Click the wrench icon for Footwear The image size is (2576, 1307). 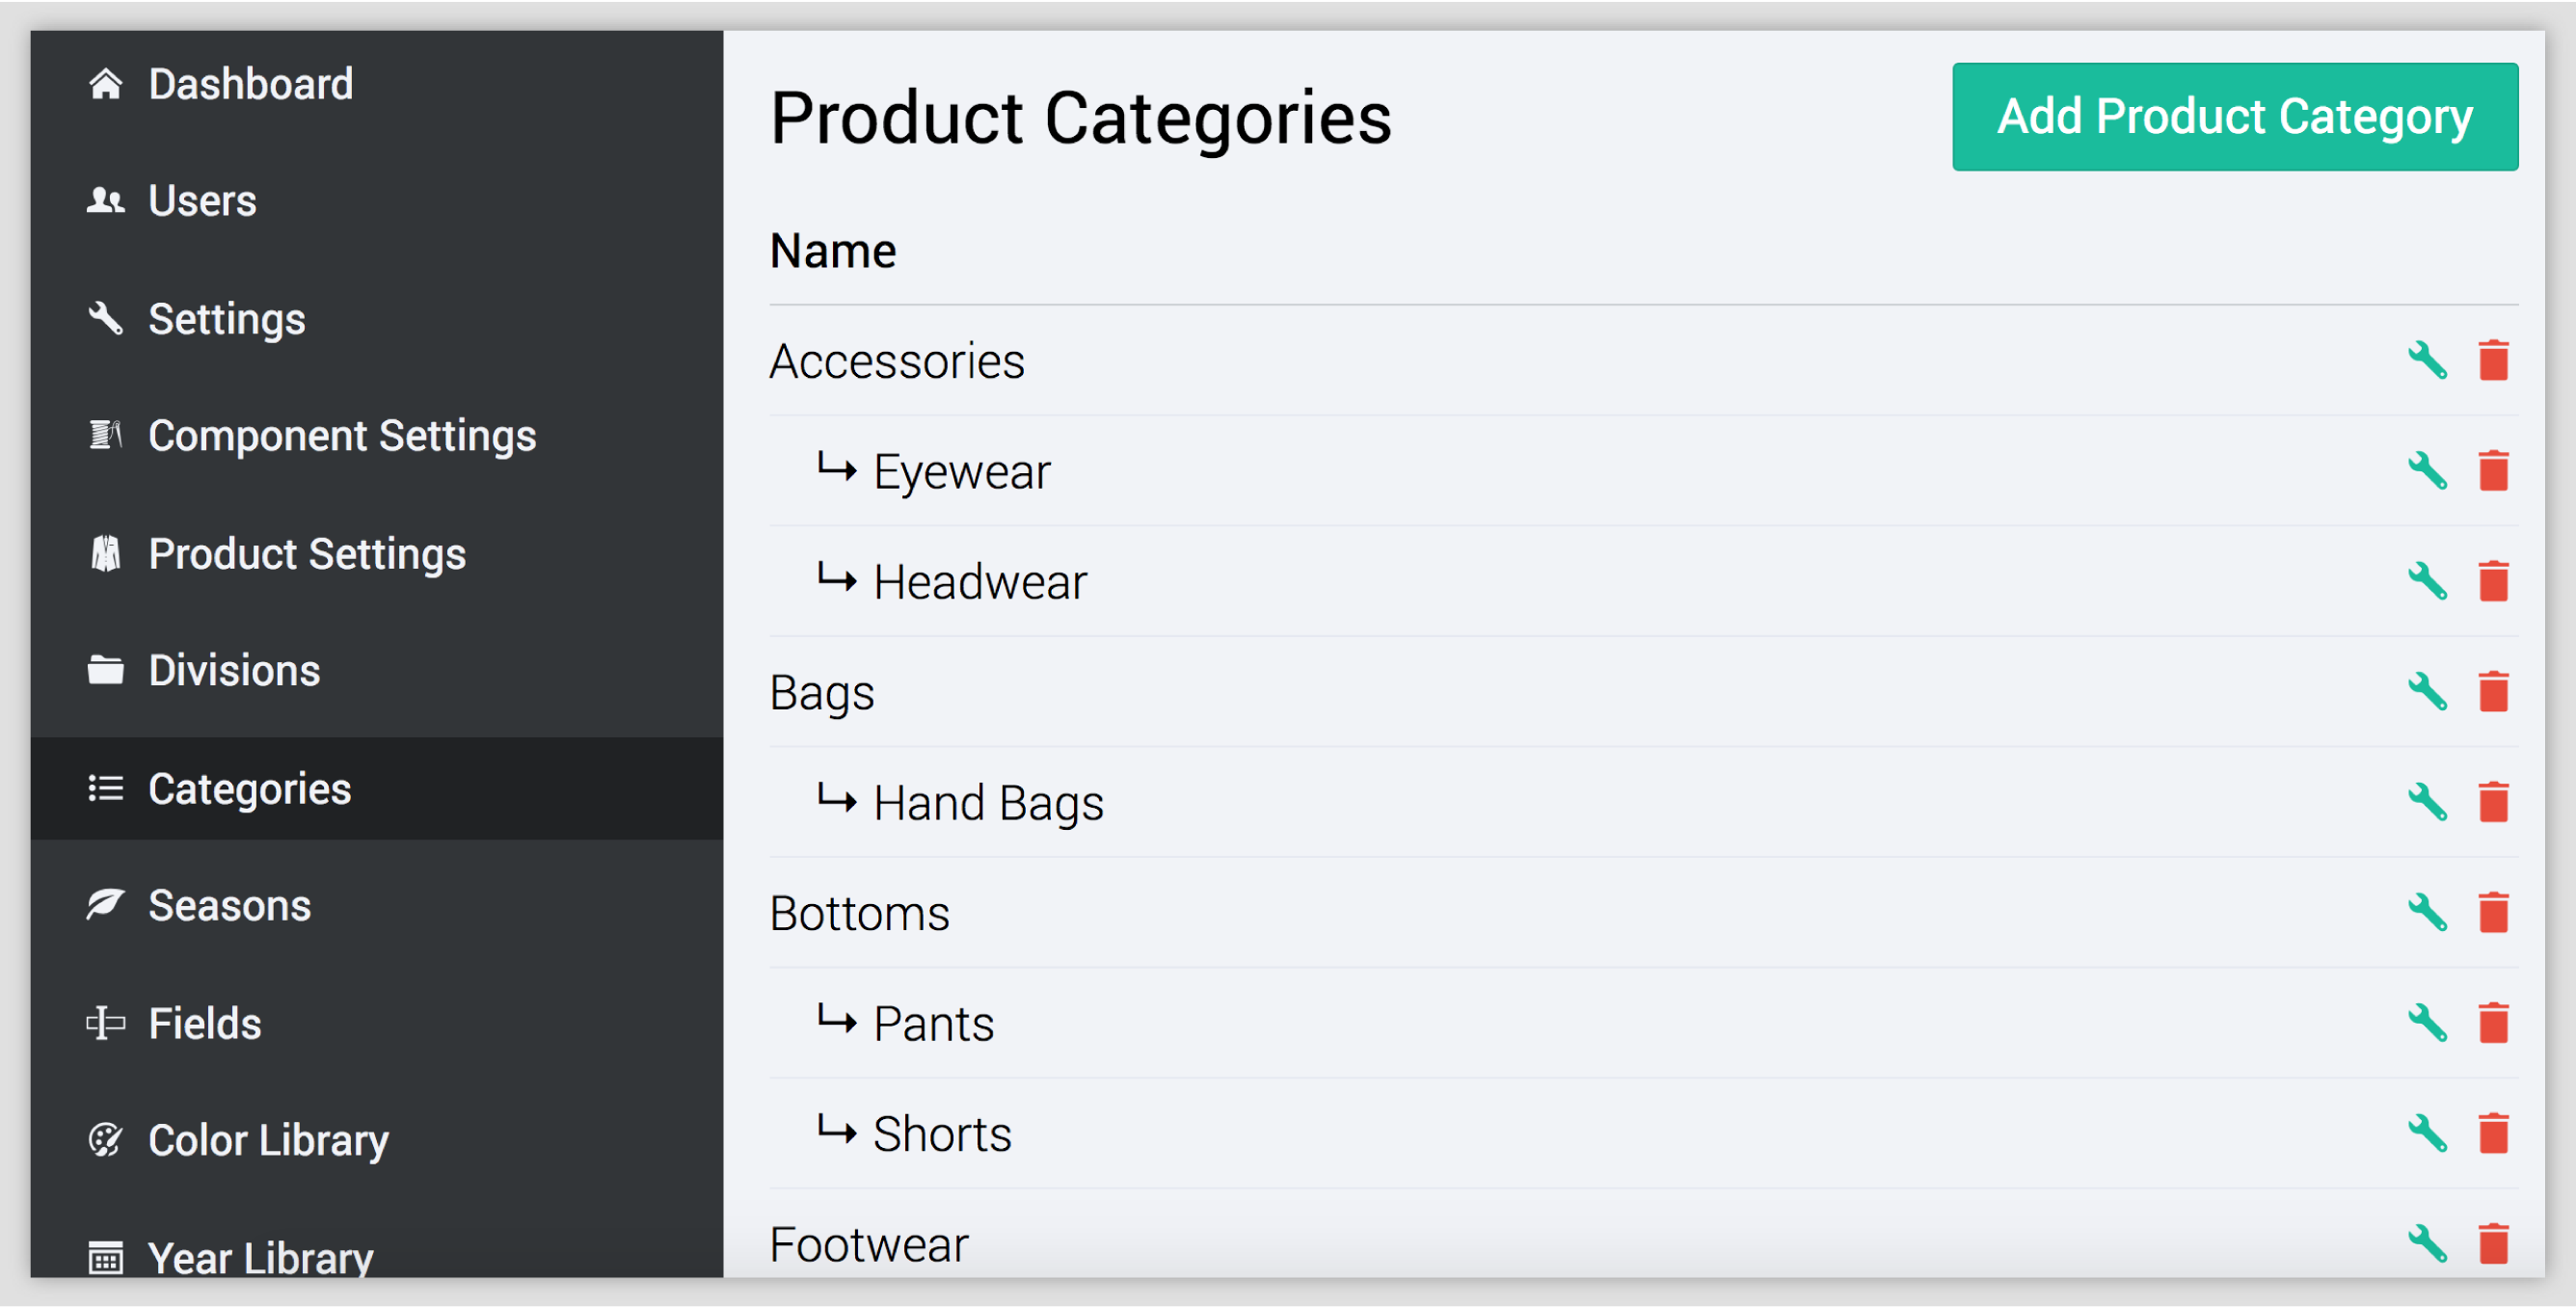[2427, 1244]
